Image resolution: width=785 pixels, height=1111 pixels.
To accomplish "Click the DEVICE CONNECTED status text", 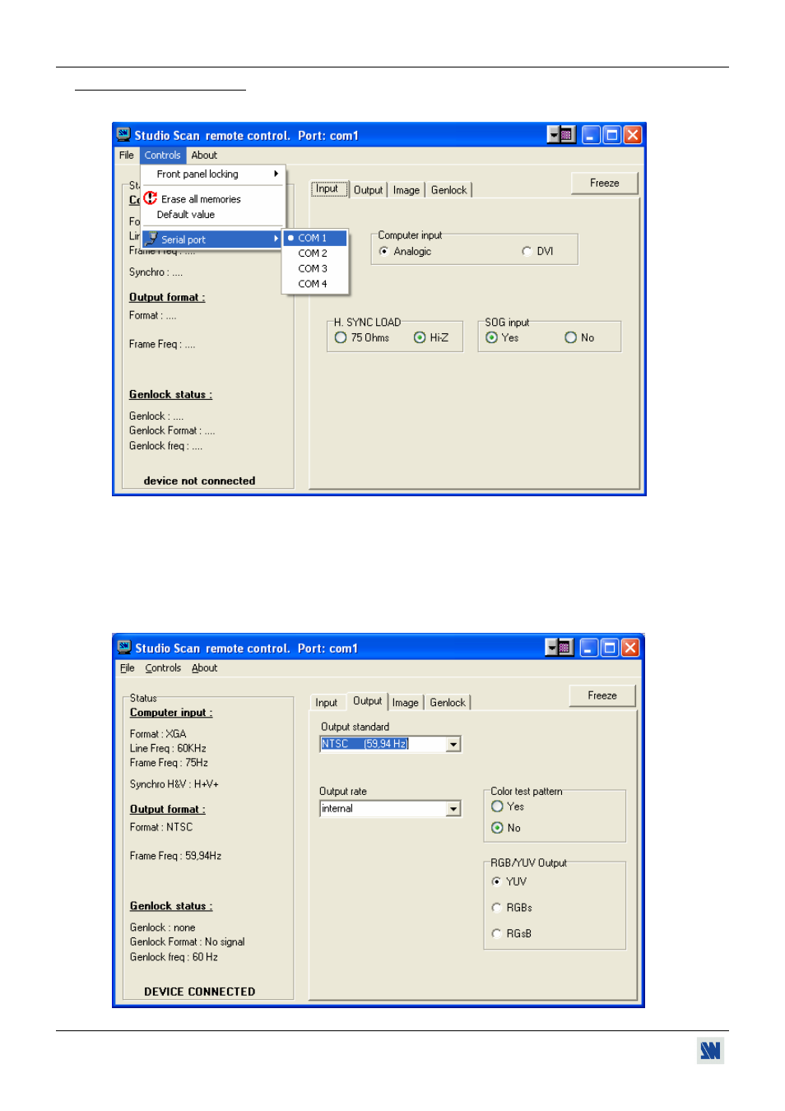I will [200, 992].
